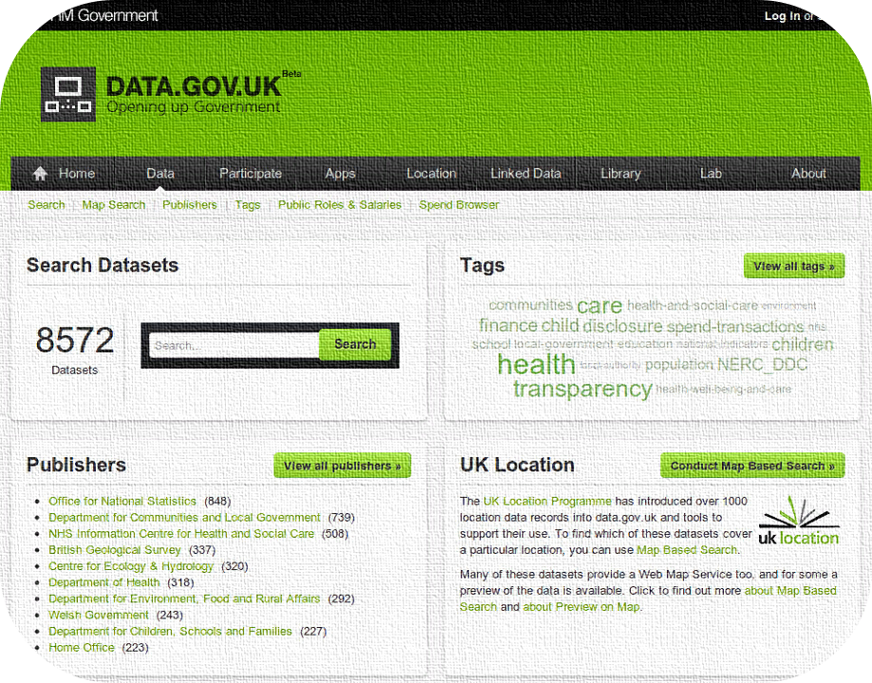This screenshot has width=872, height=683.
Task: Open Centre for Ecology & Hydrology link
Action: click(131, 566)
